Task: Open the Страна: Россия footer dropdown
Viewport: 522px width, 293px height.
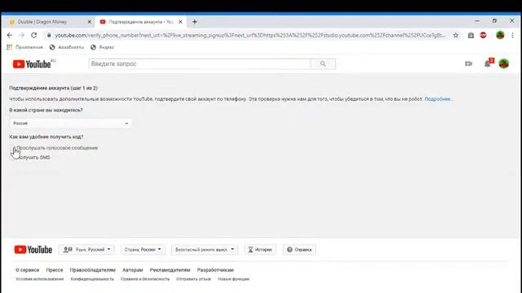Action: pos(143,250)
